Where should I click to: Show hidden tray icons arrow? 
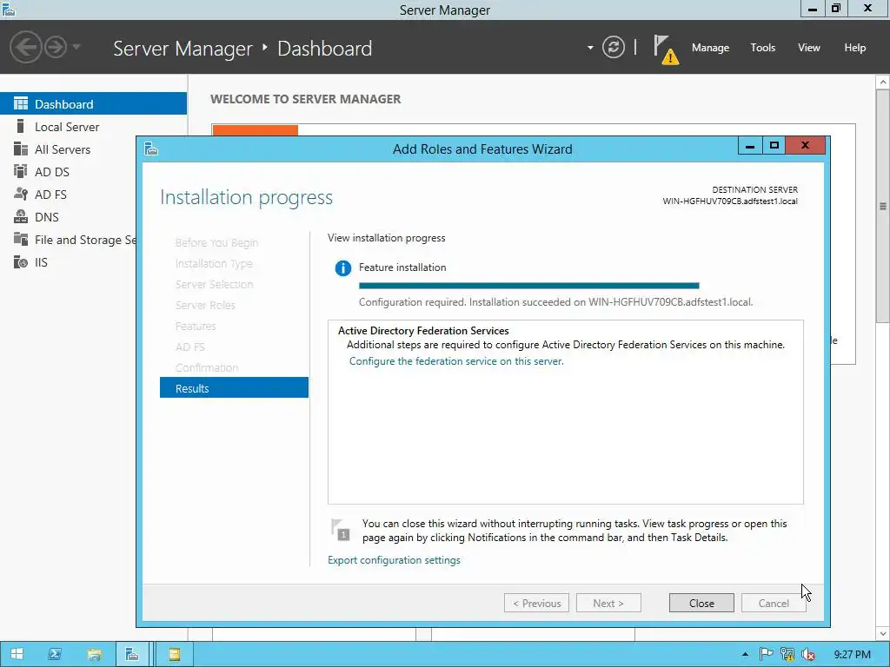point(745,655)
